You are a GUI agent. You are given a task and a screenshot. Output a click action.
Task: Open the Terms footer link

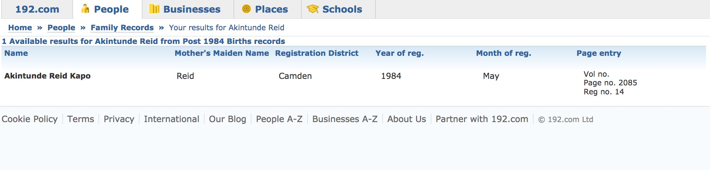pyautogui.click(x=81, y=119)
